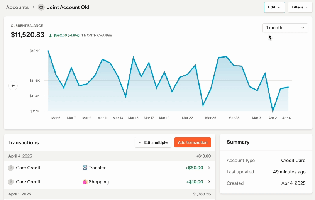Click the back arrow left of chart
This screenshot has height=200, width=315.
tap(13, 86)
